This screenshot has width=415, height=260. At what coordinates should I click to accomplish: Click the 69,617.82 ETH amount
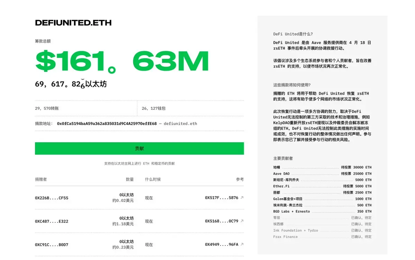(71, 84)
